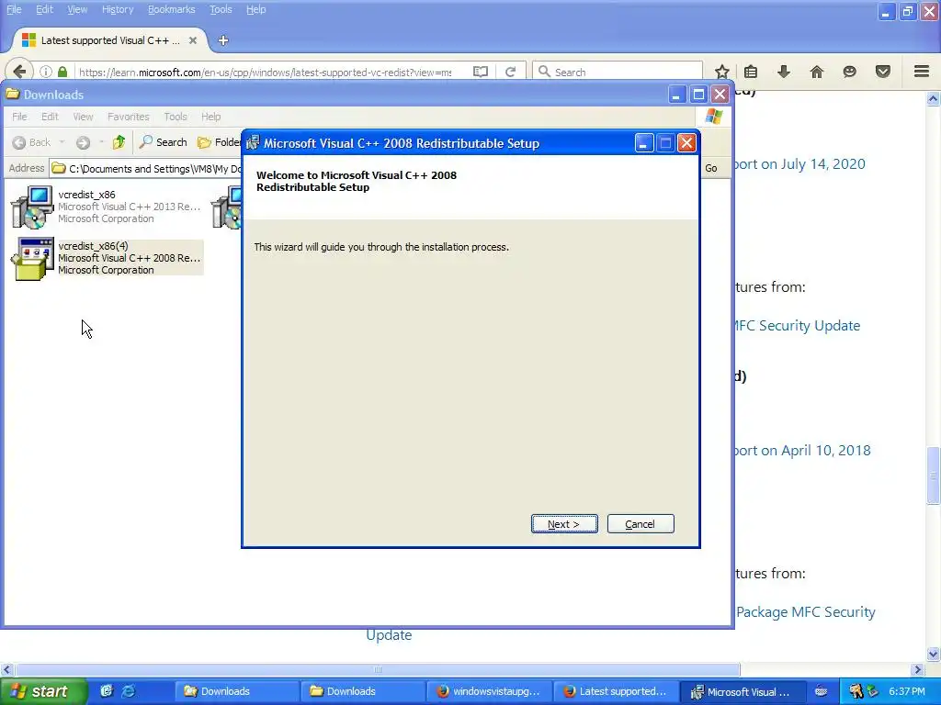This screenshot has width=941, height=705.
Task: Click the Up folder icon in Downloads toolbar
Action: point(119,142)
